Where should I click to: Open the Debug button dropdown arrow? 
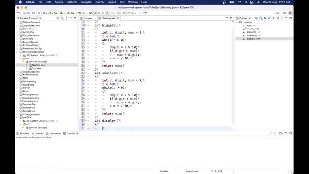click(x=46, y=13)
